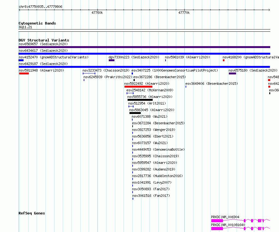This screenshot has width=279, height=232.
Task: Open nsv5863045 (Almarri2020) label
Action: (x=152, y=110)
